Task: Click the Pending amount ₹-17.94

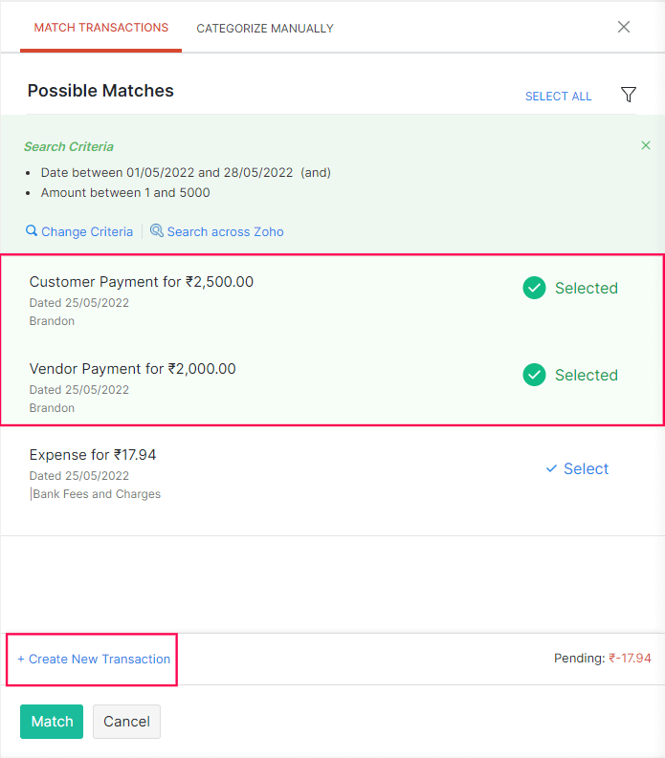Action: click(x=630, y=659)
